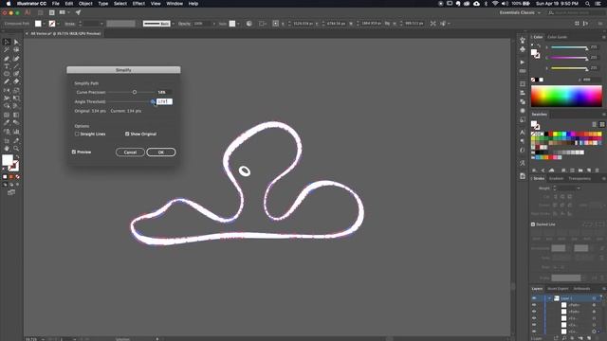This screenshot has width=607, height=341.
Task: Pick a color from the spectrum bar
Action: [x=566, y=96]
